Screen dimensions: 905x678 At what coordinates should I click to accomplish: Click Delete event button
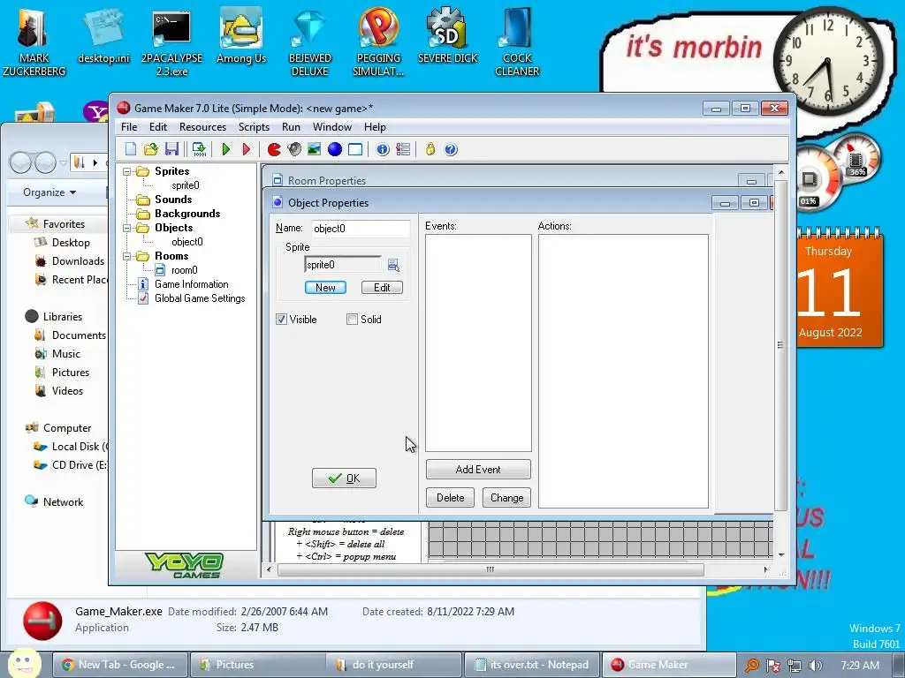[450, 498]
